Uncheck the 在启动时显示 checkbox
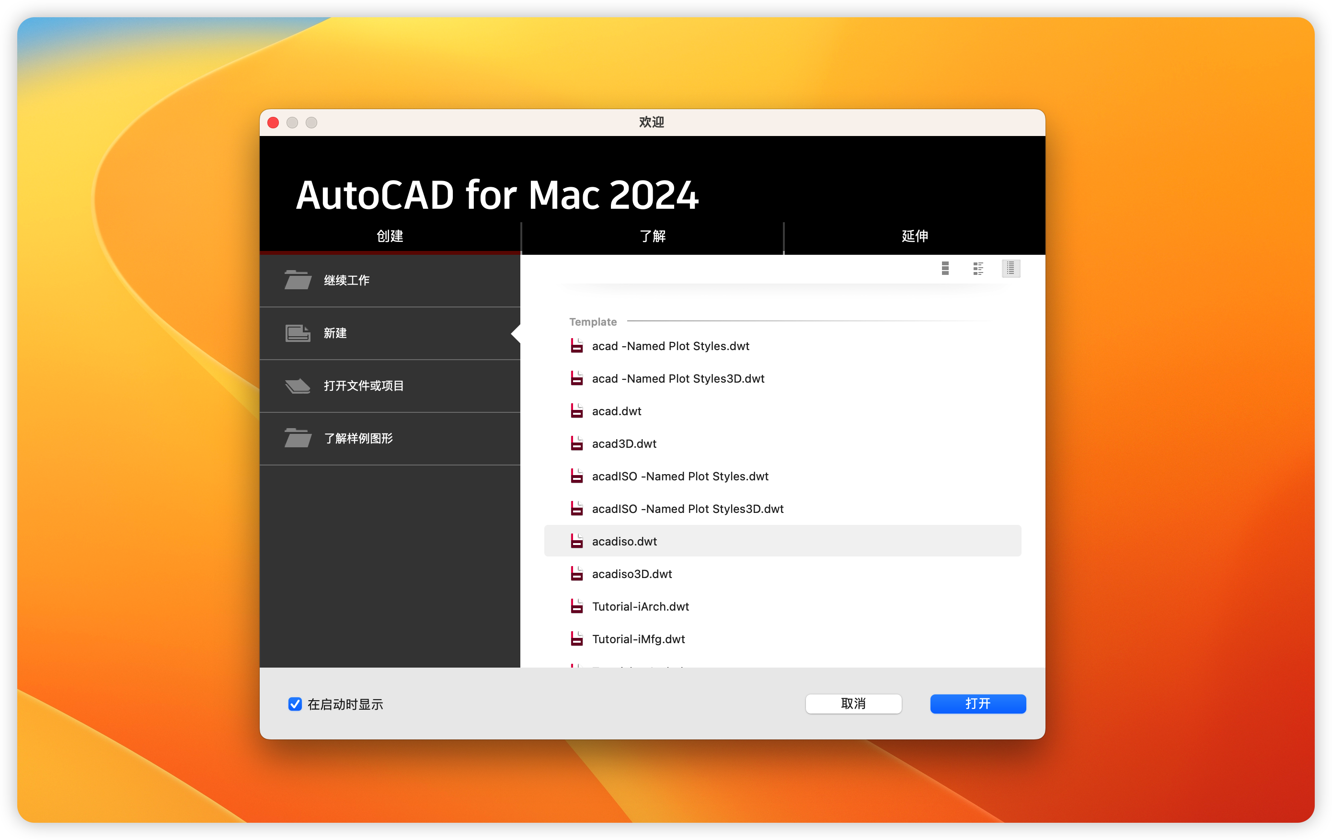The image size is (1332, 840). click(x=295, y=704)
